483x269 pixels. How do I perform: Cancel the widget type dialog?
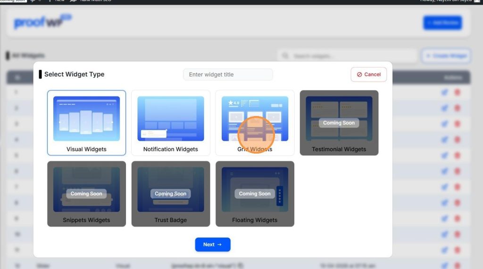(369, 75)
